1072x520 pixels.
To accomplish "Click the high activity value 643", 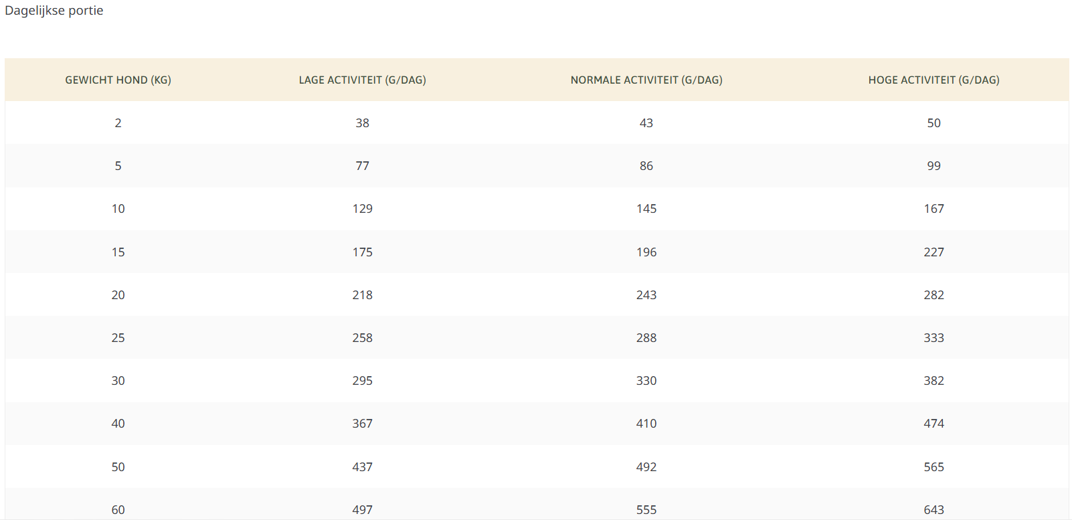I will (933, 510).
